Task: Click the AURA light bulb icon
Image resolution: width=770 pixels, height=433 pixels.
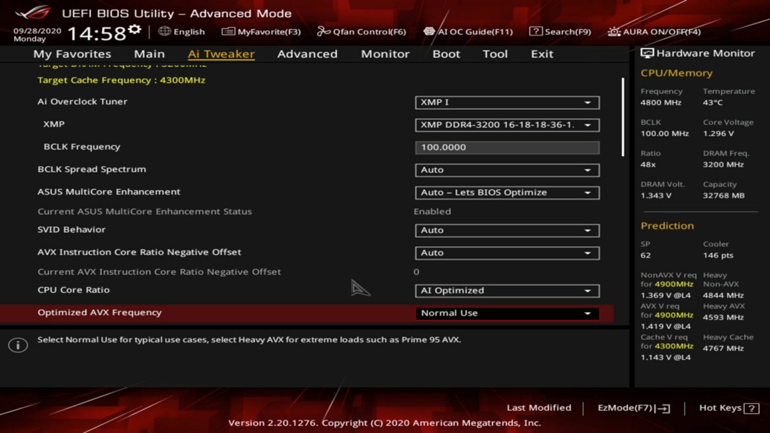Action: coord(614,32)
